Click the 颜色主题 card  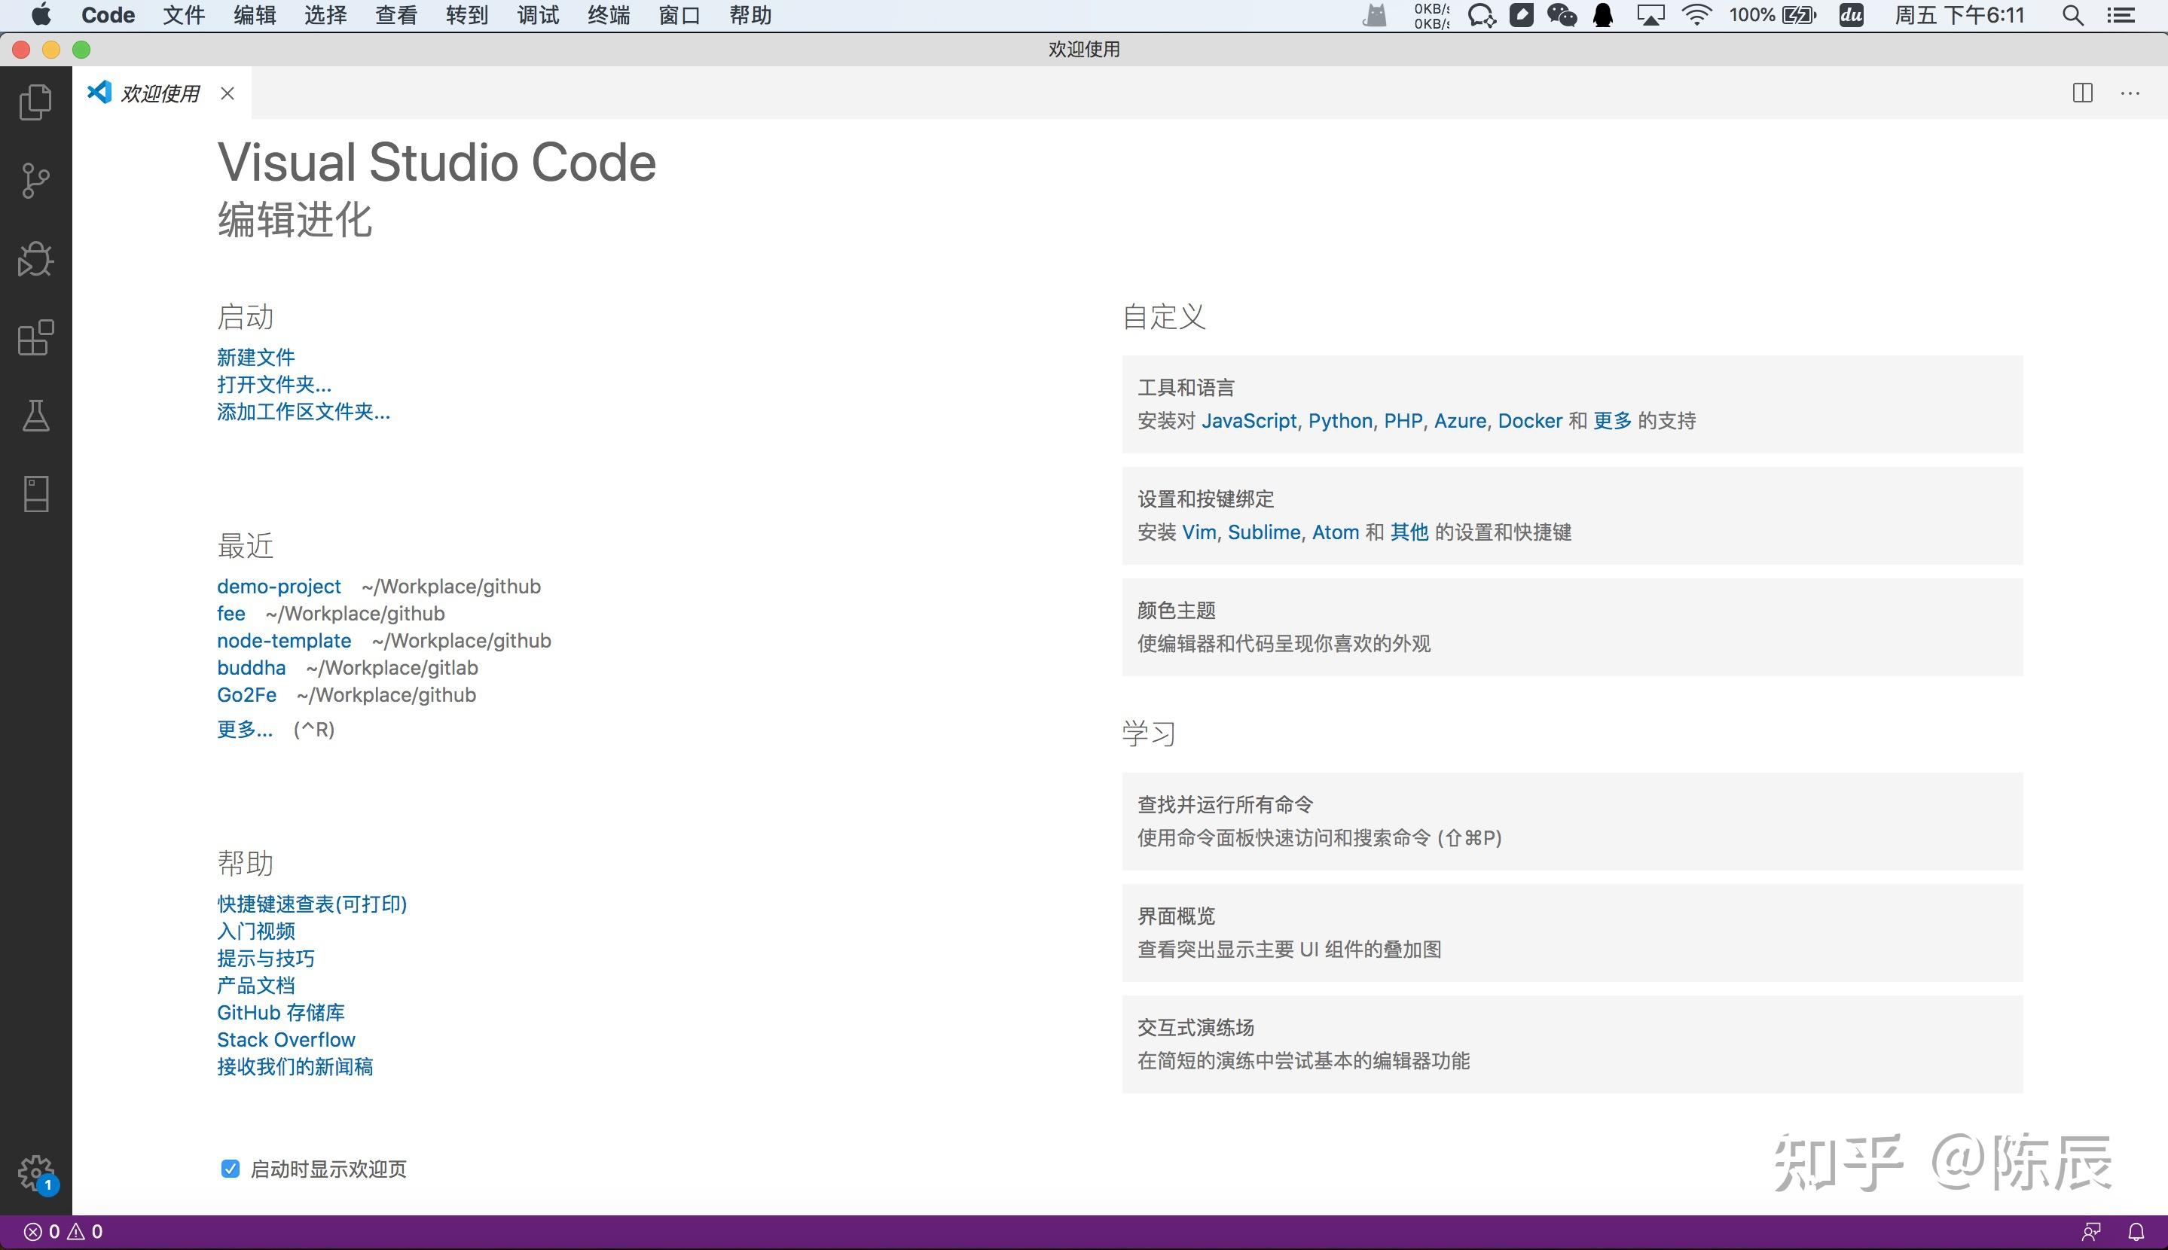(1571, 627)
